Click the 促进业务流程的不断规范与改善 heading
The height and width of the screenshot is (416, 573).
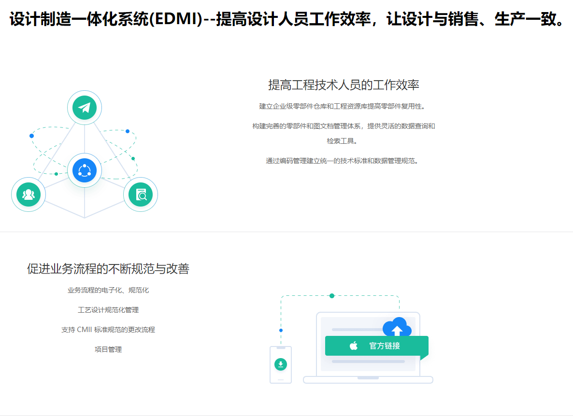click(x=108, y=269)
